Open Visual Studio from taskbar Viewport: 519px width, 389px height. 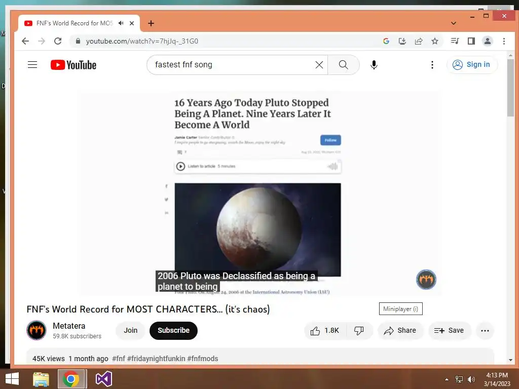(x=103, y=379)
